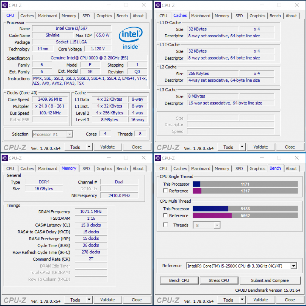306x306 pixels.
Task: Click the Row Refresh Cycle Time value 278 clocks
Action: [x=91, y=252]
